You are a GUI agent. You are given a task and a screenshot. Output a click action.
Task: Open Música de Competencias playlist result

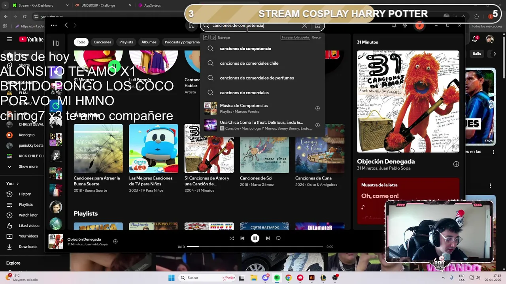[x=262, y=108]
